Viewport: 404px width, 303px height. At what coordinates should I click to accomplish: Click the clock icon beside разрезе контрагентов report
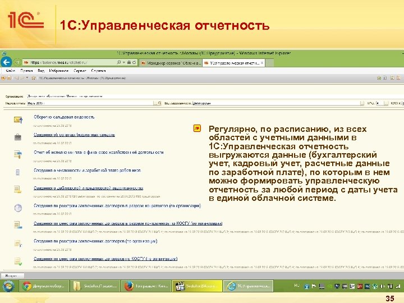(x=18, y=208)
